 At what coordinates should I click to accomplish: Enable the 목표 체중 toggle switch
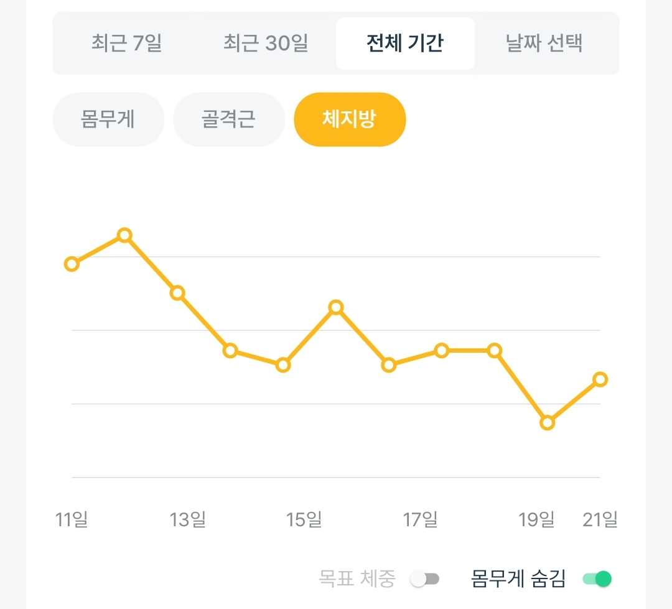coord(426,579)
